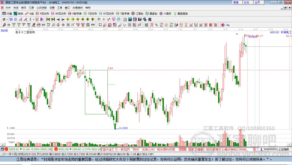Toggle the yin-yang icon
The image size is (292, 165).
223,25
